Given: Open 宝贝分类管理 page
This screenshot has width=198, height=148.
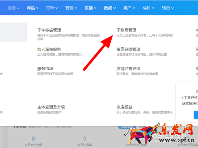Looking at the screenshot, I should tap(128, 49).
